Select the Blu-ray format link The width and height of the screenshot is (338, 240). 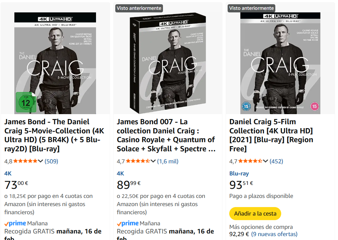click(x=239, y=173)
